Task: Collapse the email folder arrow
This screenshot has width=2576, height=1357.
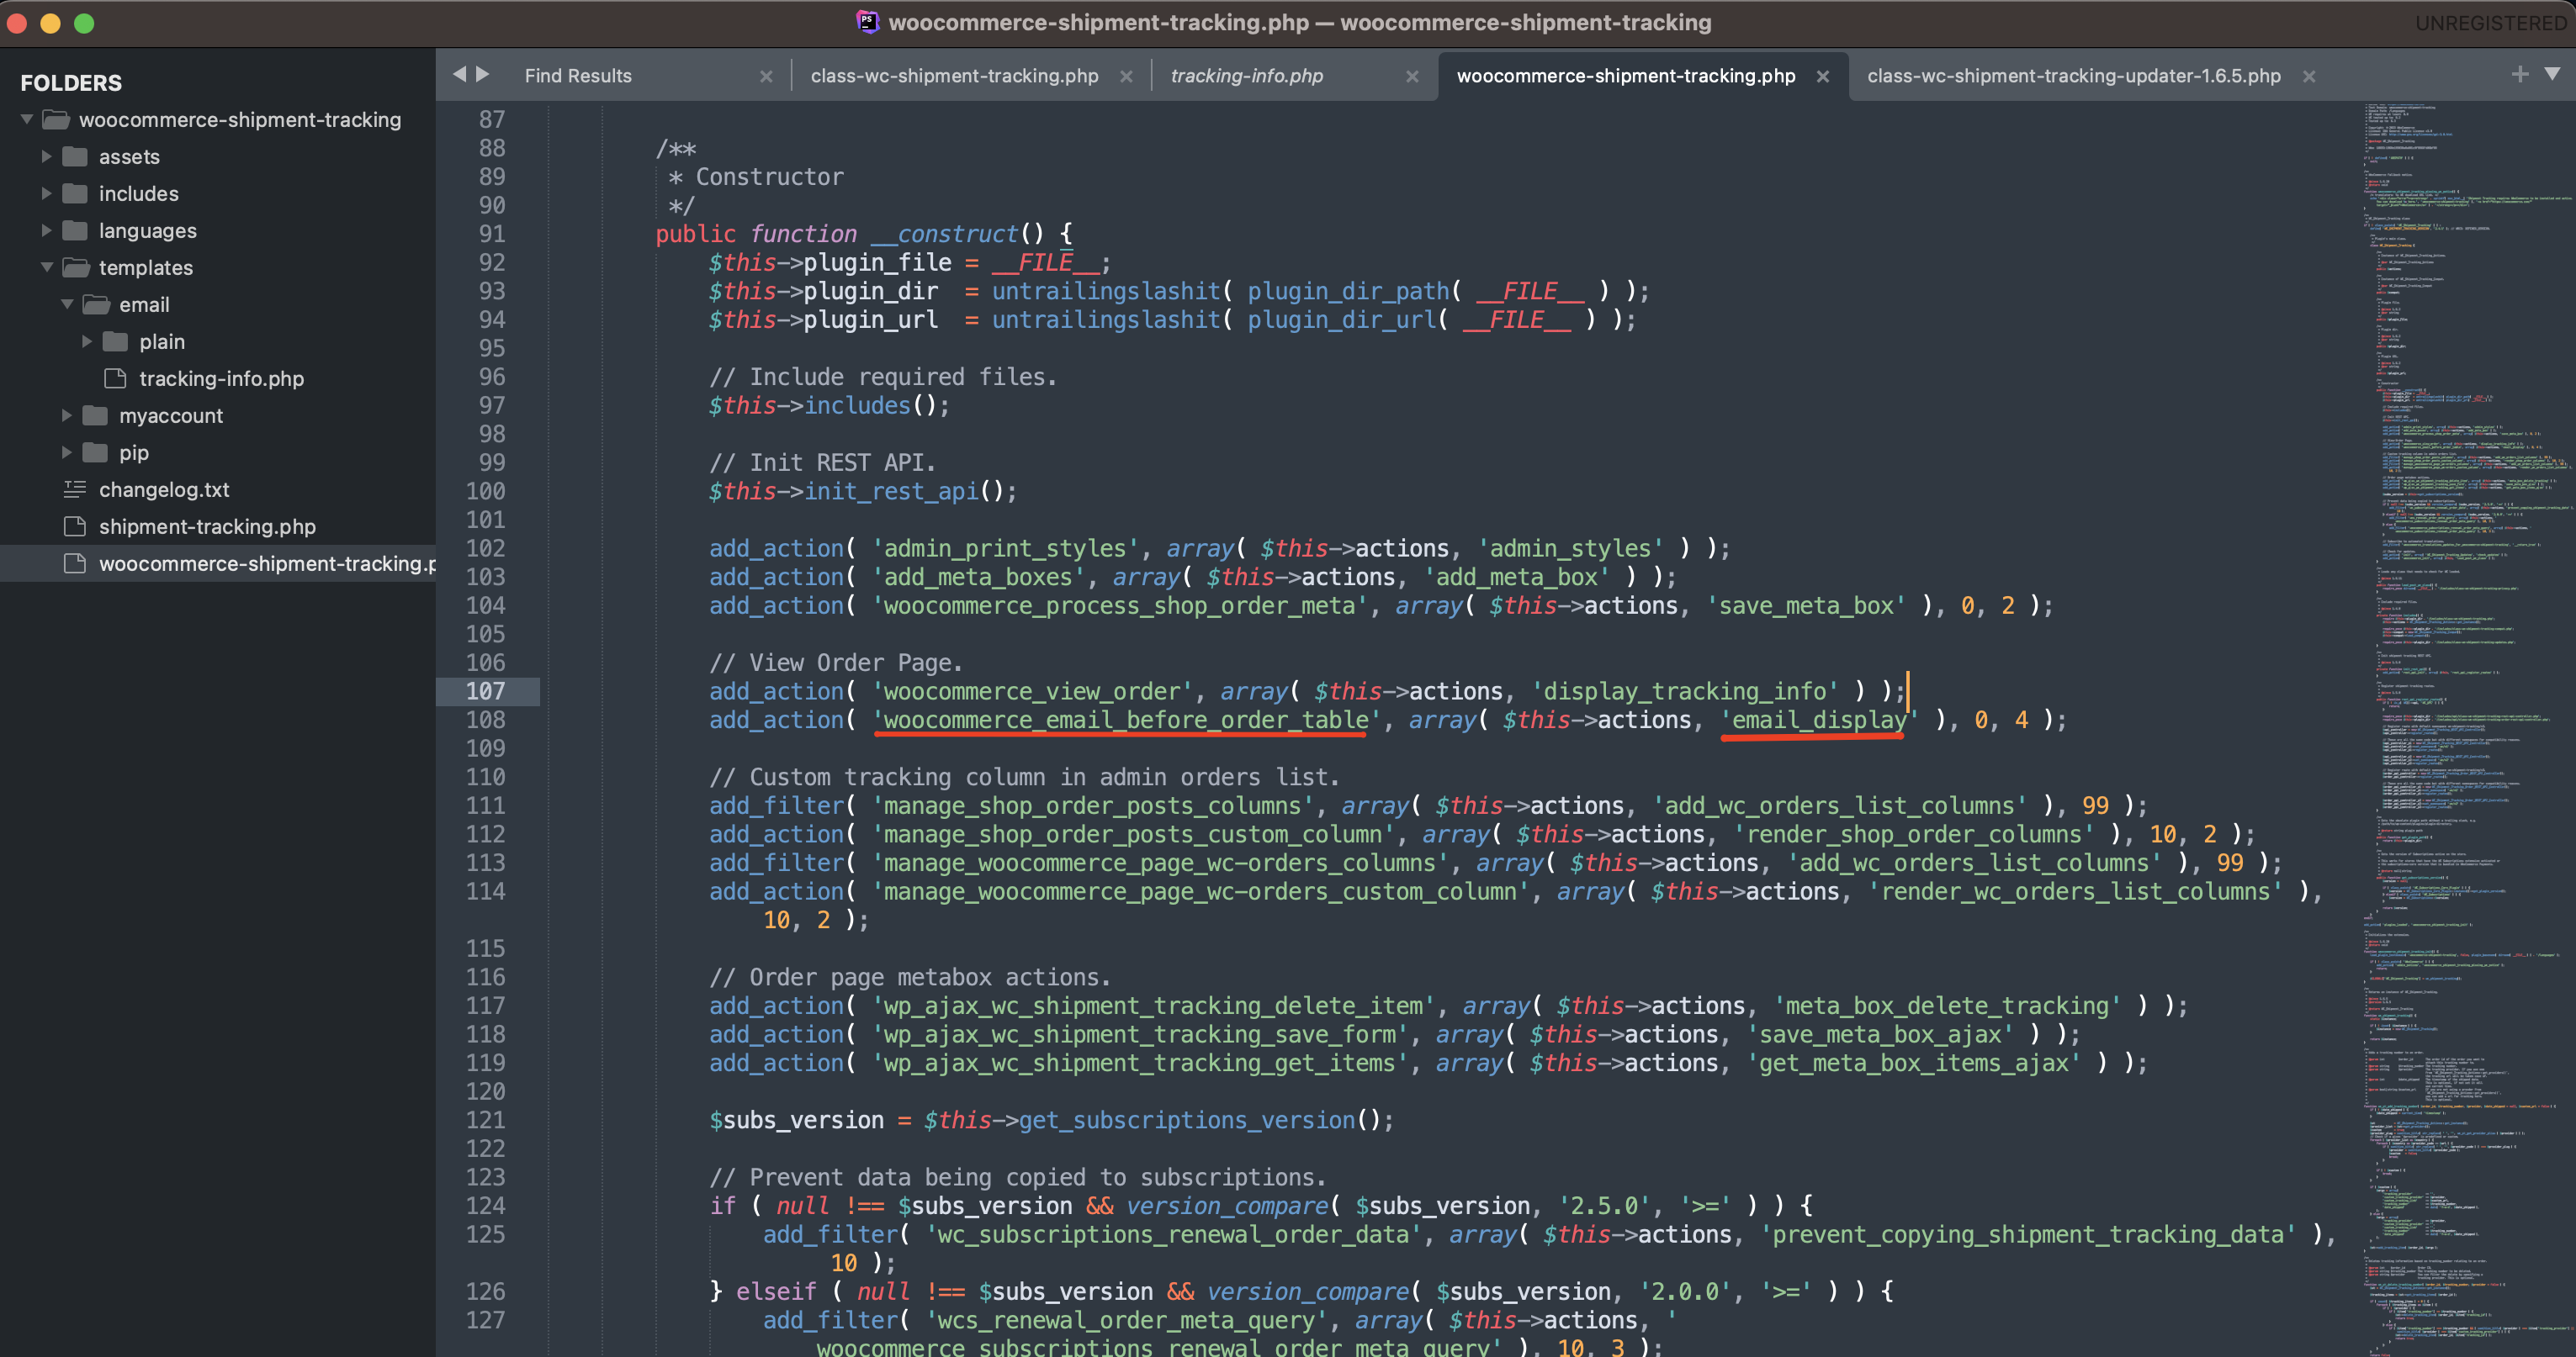Action: pyautogui.click(x=67, y=304)
